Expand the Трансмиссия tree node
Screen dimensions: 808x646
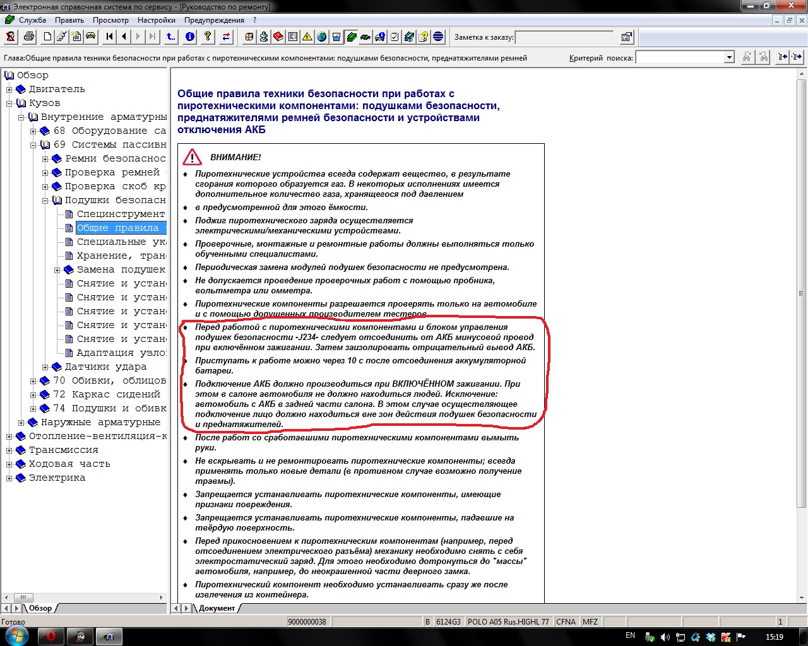click(x=9, y=450)
